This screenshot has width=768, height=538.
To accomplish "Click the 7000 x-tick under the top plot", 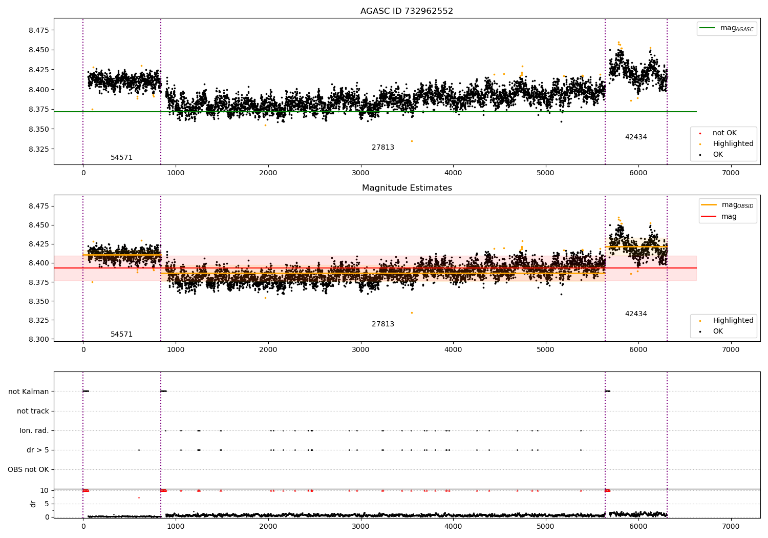I will pos(731,173).
